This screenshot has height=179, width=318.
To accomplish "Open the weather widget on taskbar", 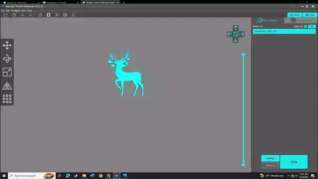I will coord(272,176).
